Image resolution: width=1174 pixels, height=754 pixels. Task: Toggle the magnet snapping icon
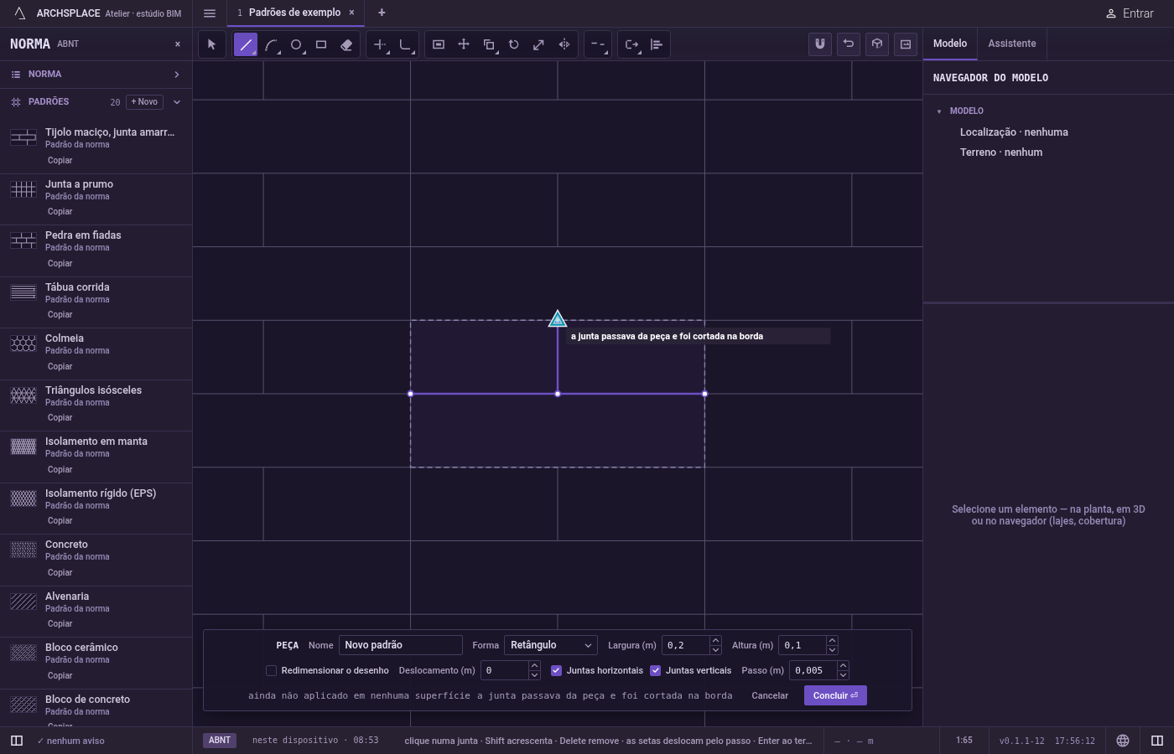click(x=820, y=44)
